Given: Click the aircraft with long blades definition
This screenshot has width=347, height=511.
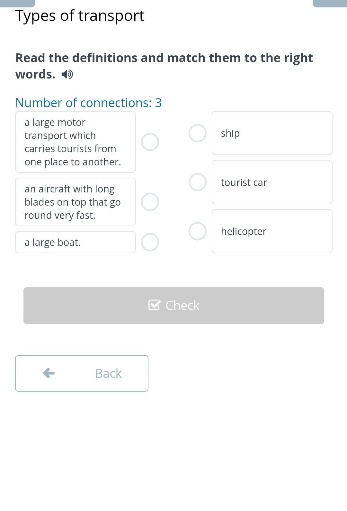Looking at the screenshot, I should coord(76,202).
